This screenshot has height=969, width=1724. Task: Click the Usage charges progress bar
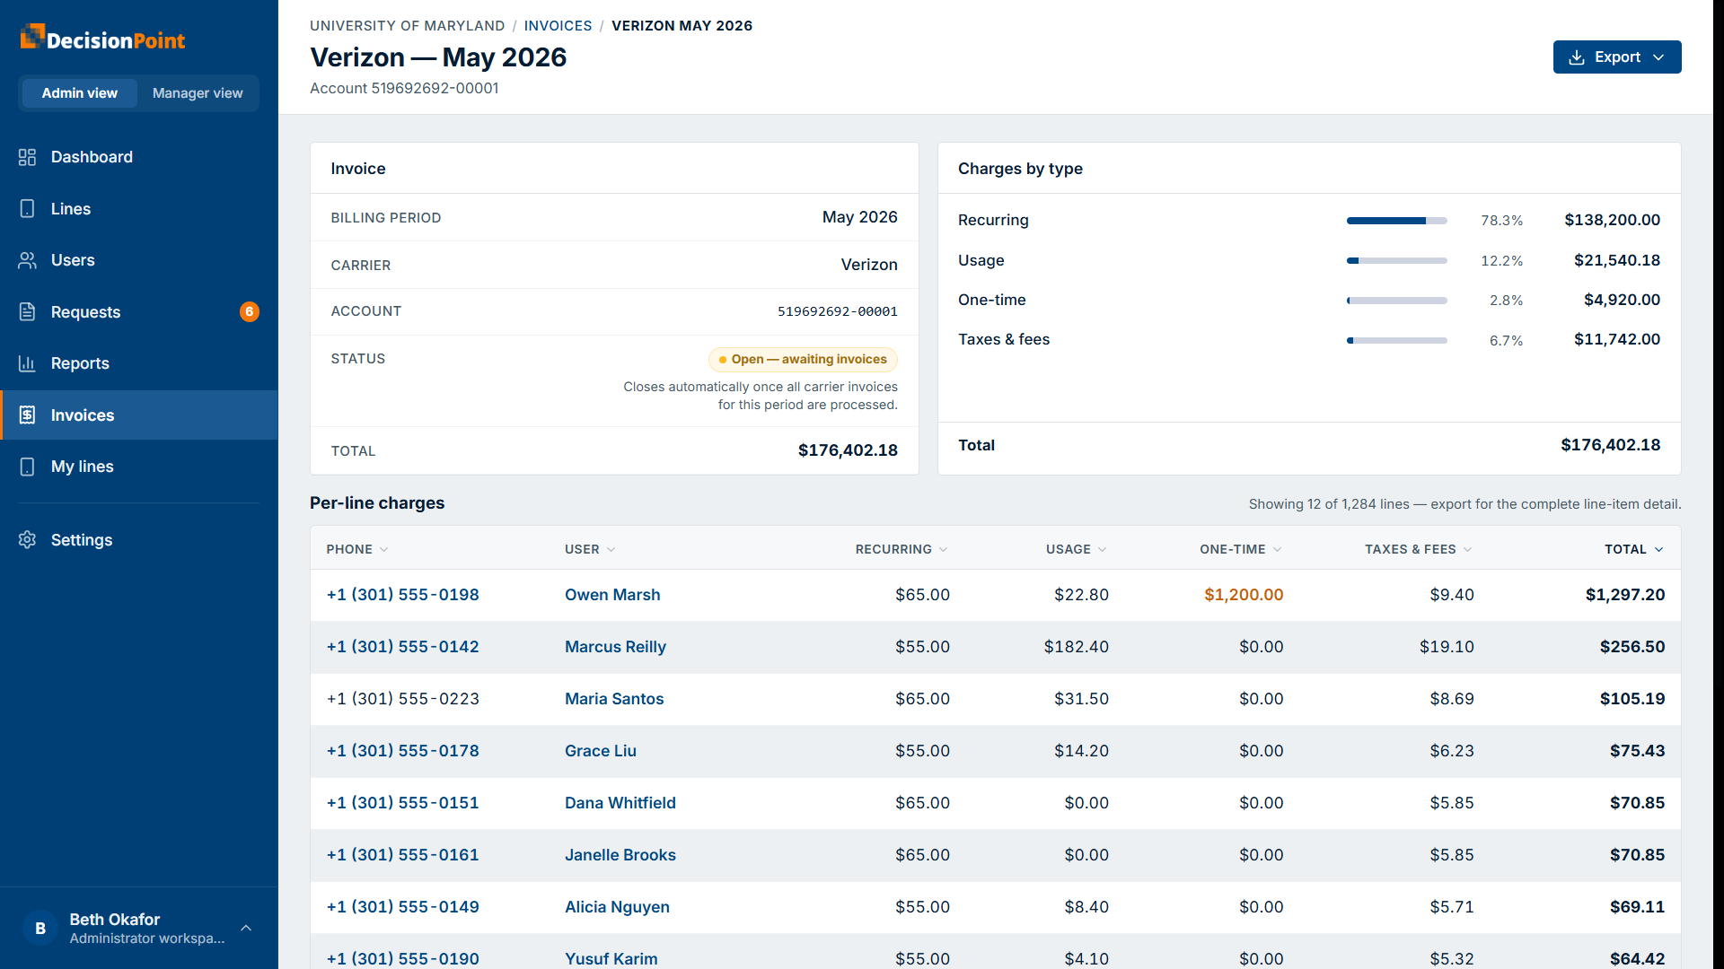coord(1397,261)
